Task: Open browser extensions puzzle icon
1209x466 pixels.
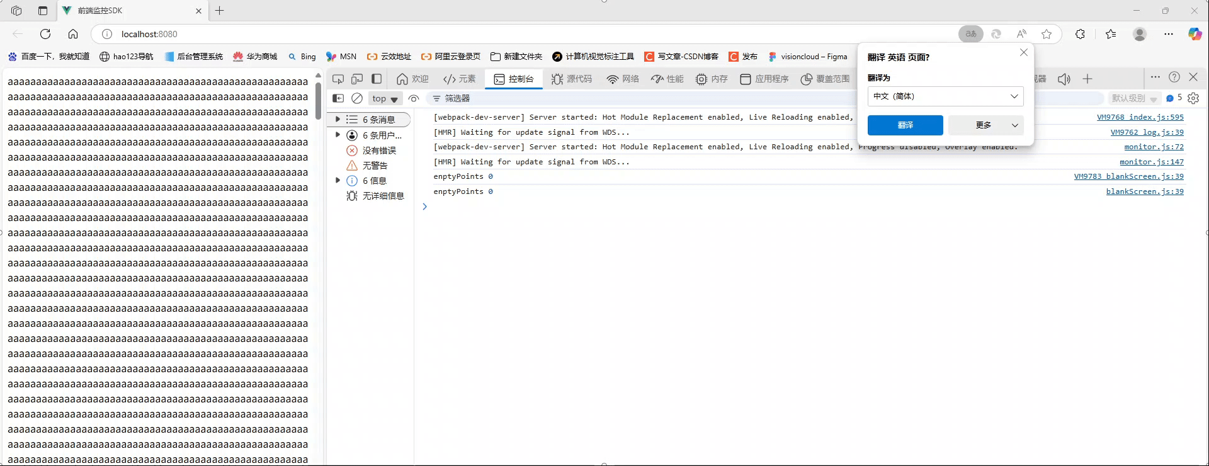Action: click(x=1081, y=34)
